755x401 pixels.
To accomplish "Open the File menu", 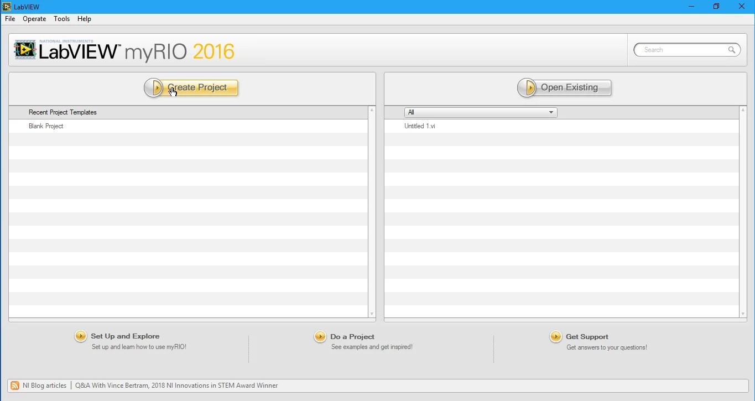I will (10, 19).
